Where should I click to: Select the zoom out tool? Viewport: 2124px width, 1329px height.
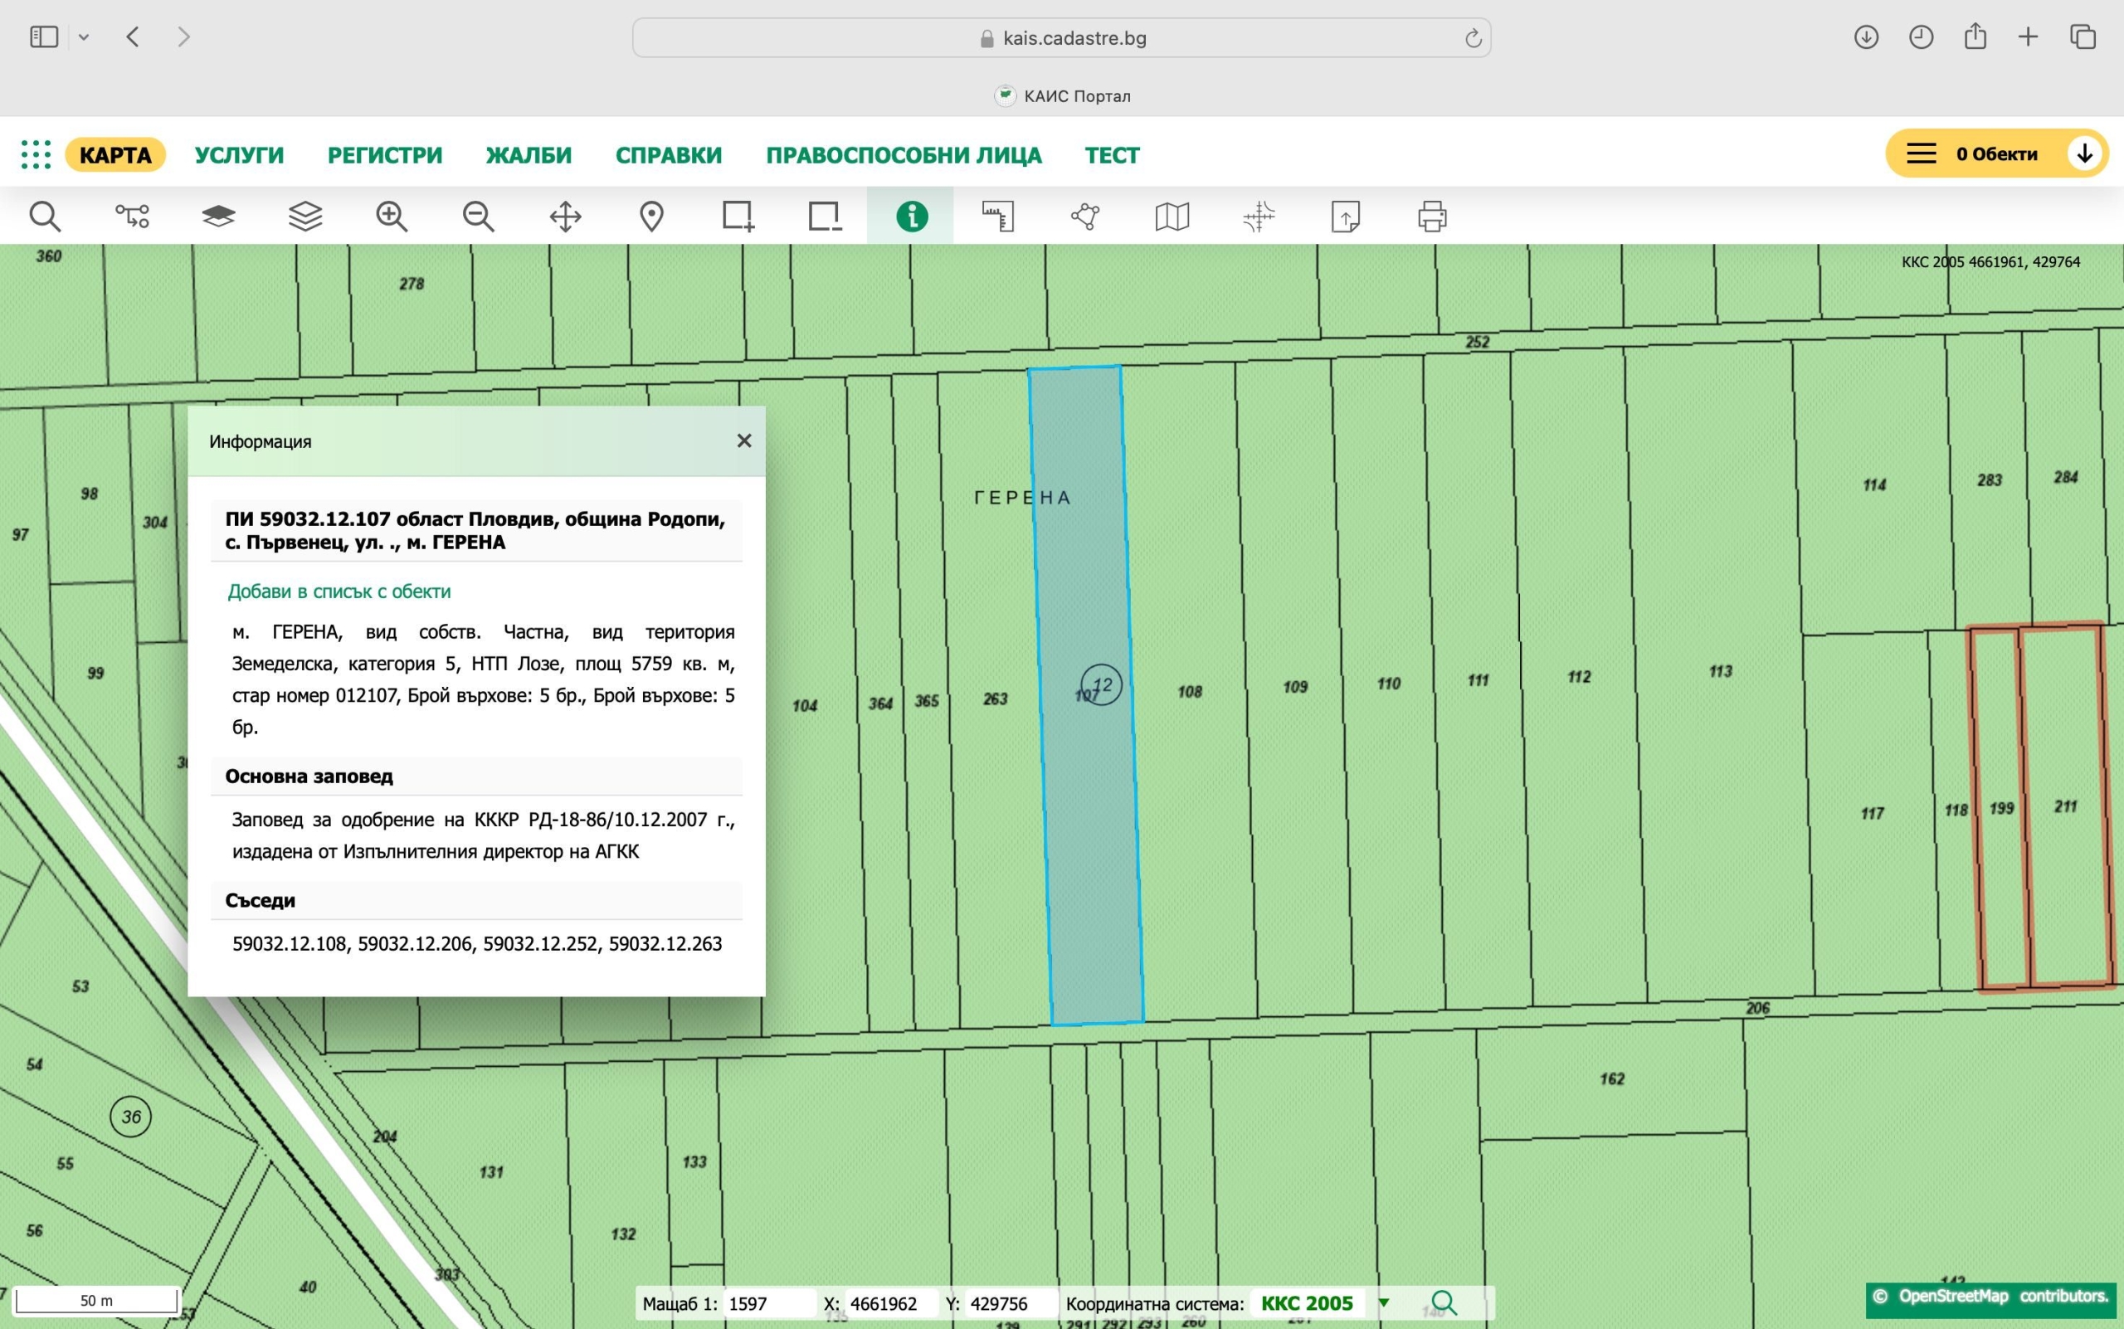tap(478, 217)
